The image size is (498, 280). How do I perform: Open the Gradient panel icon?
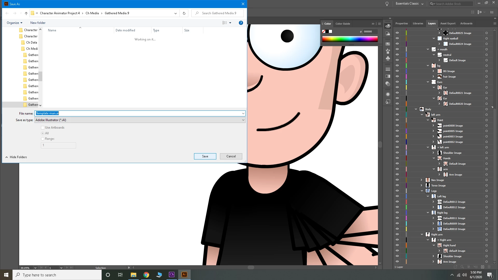click(x=388, y=76)
